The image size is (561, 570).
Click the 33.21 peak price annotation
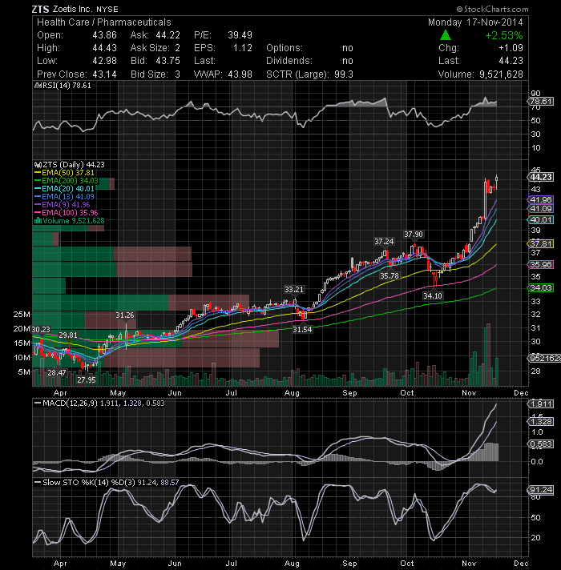(294, 290)
